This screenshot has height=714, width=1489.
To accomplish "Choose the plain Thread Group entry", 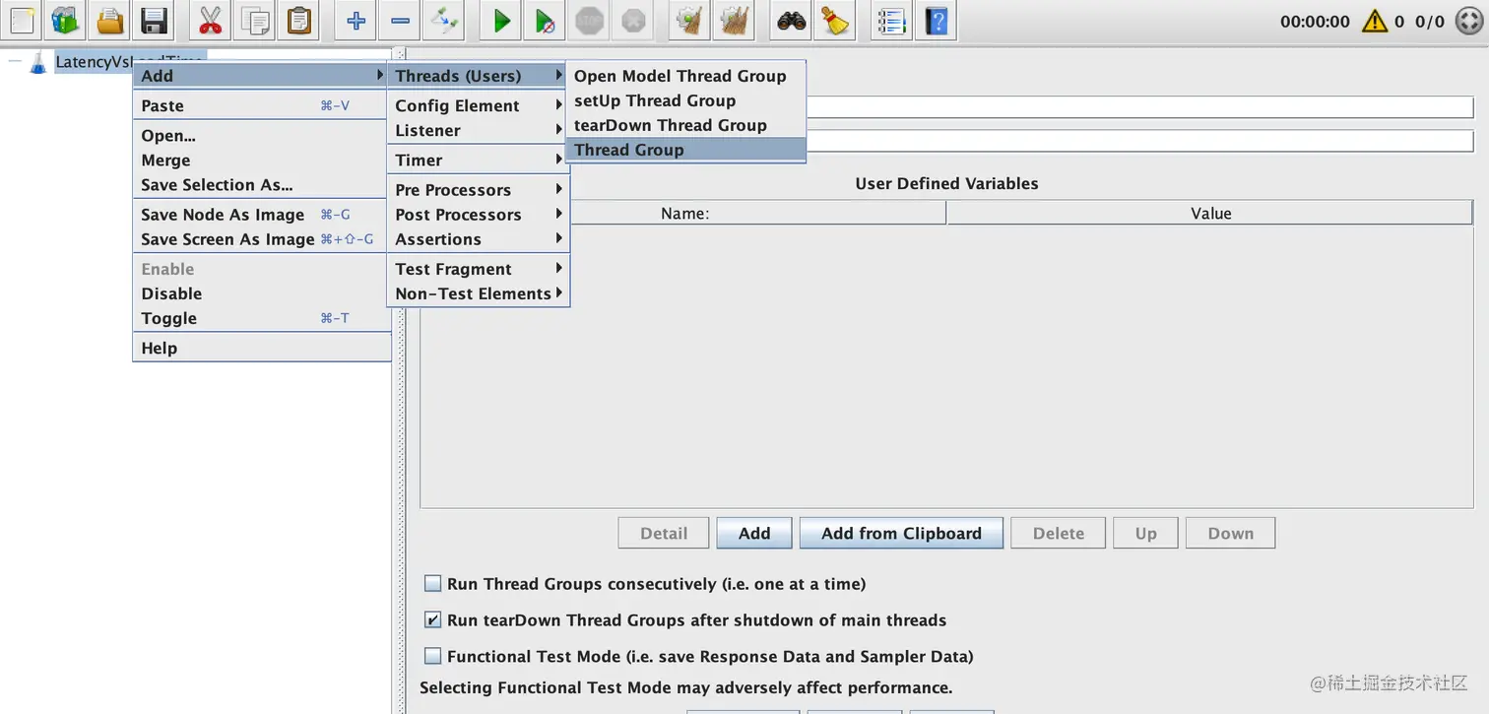I will [x=686, y=150].
